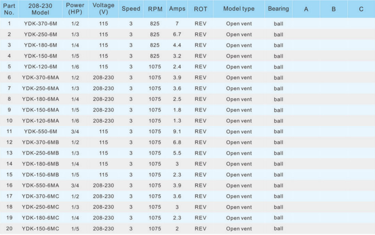Click the Power (HP) header
This screenshot has width=375, height=235.
click(75, 9)
